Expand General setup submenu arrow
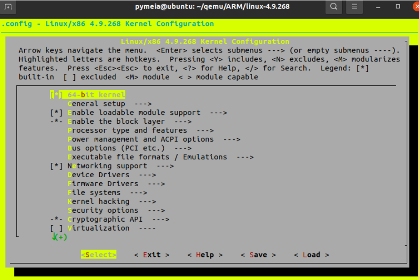The image size is (419, 280). (143, 104)
